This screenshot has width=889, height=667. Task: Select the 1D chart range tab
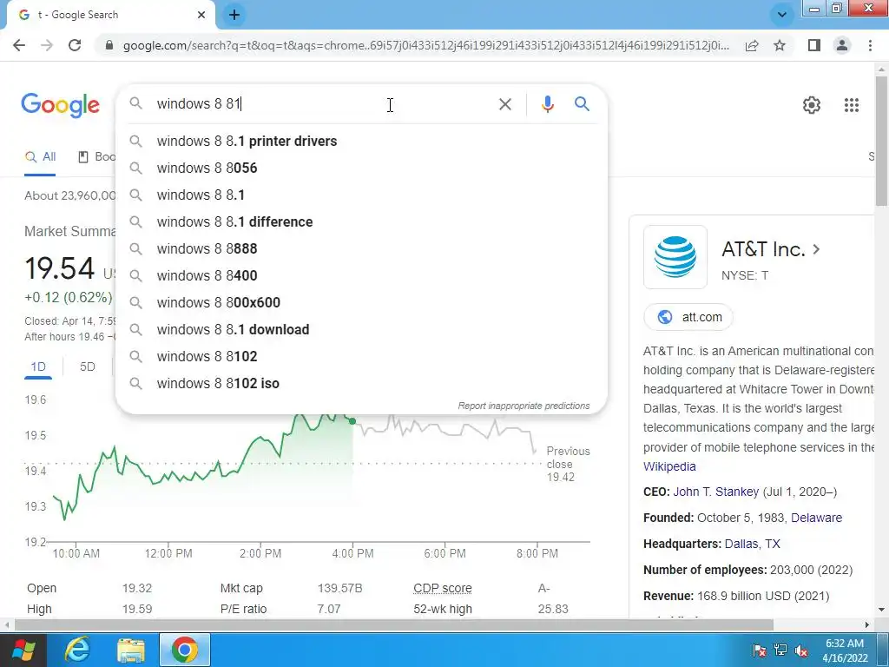38,367
